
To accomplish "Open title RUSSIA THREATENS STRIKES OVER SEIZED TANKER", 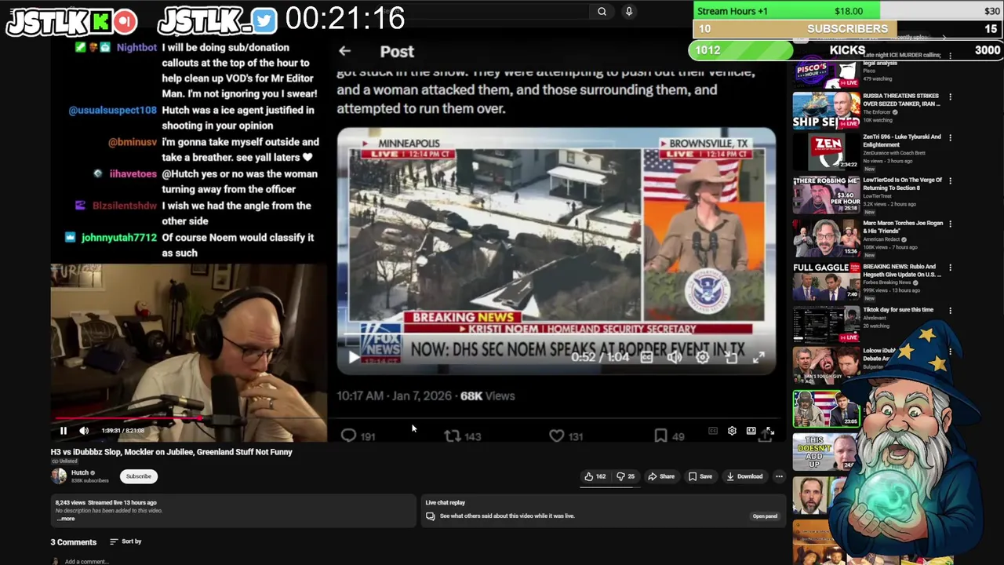I will point(900,100).
